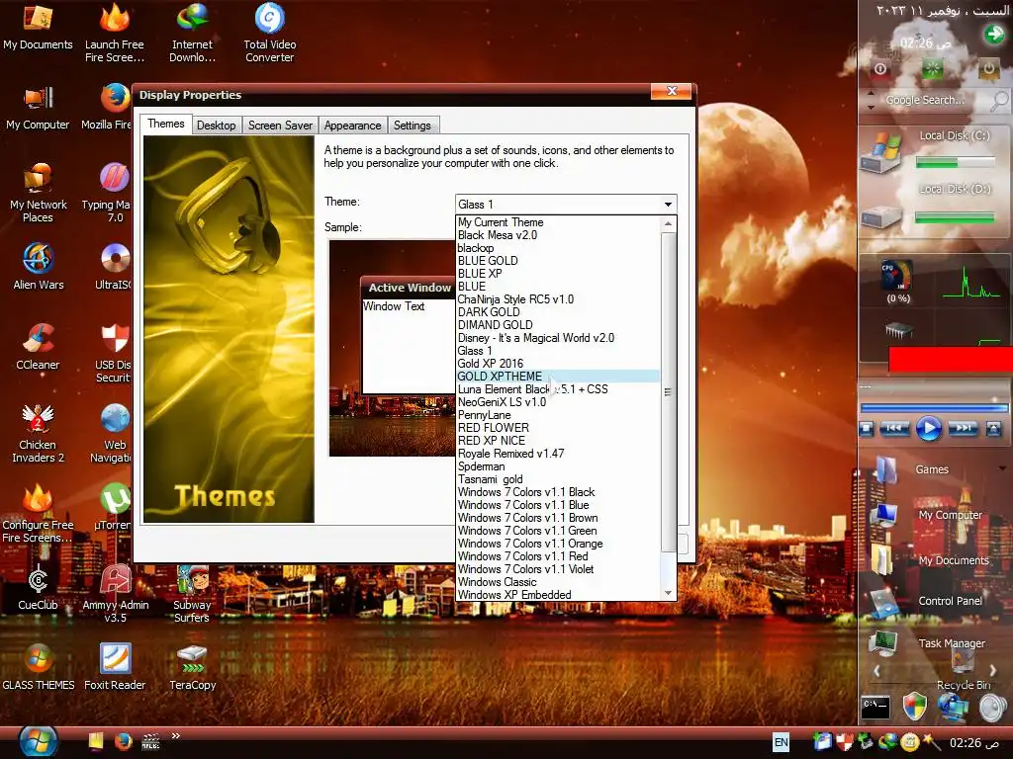Launch CueClub desktop icon
This screenshot has height=759, width=1013.
click(38, 587)
